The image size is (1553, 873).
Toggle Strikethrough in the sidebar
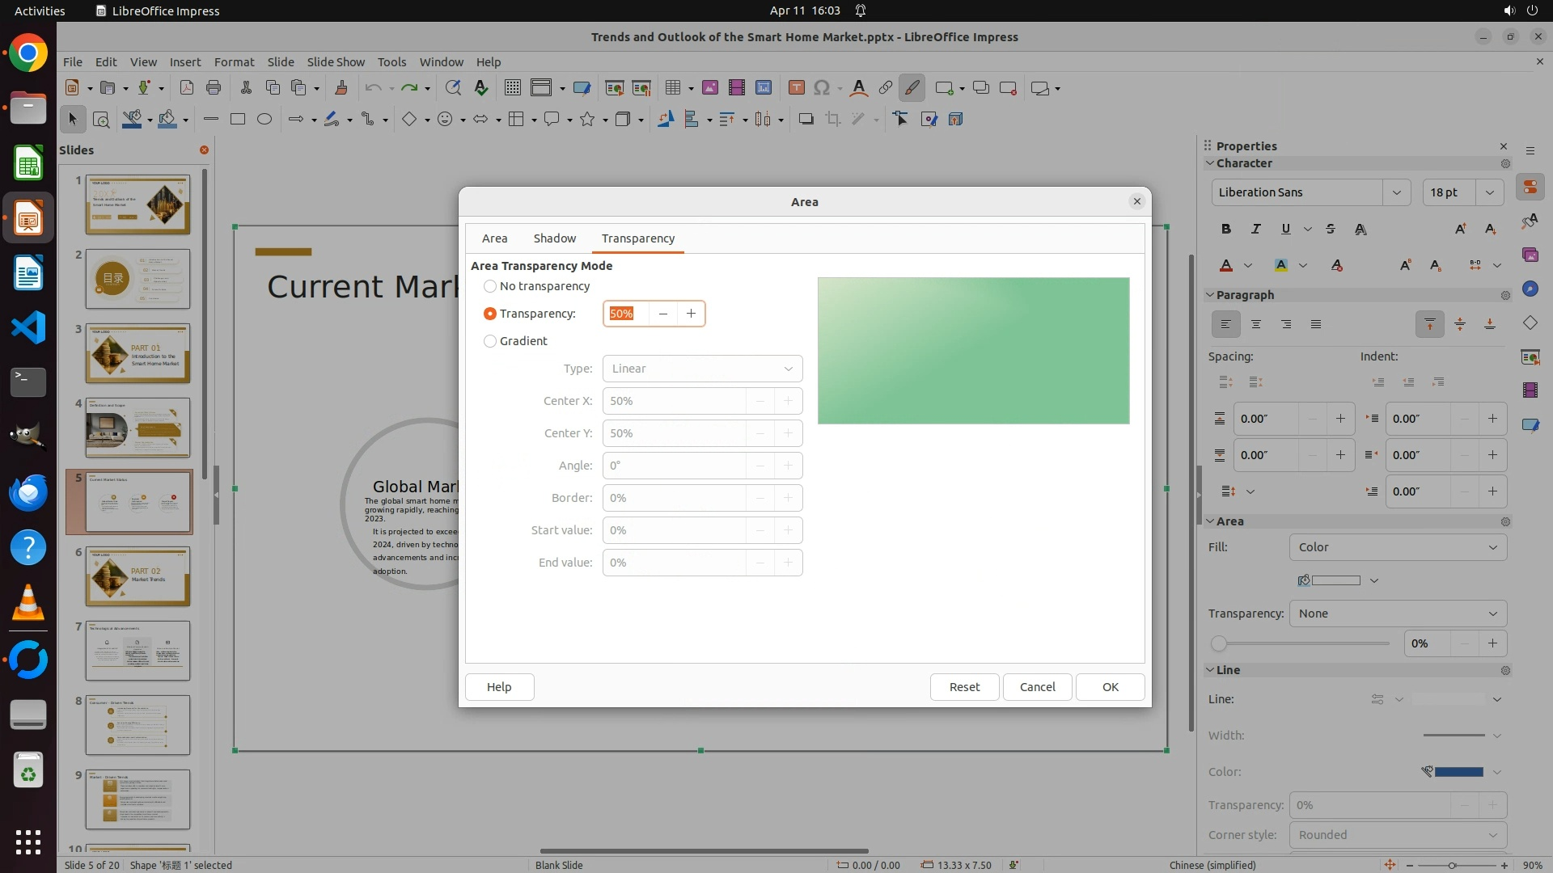tap(1331, 229)
